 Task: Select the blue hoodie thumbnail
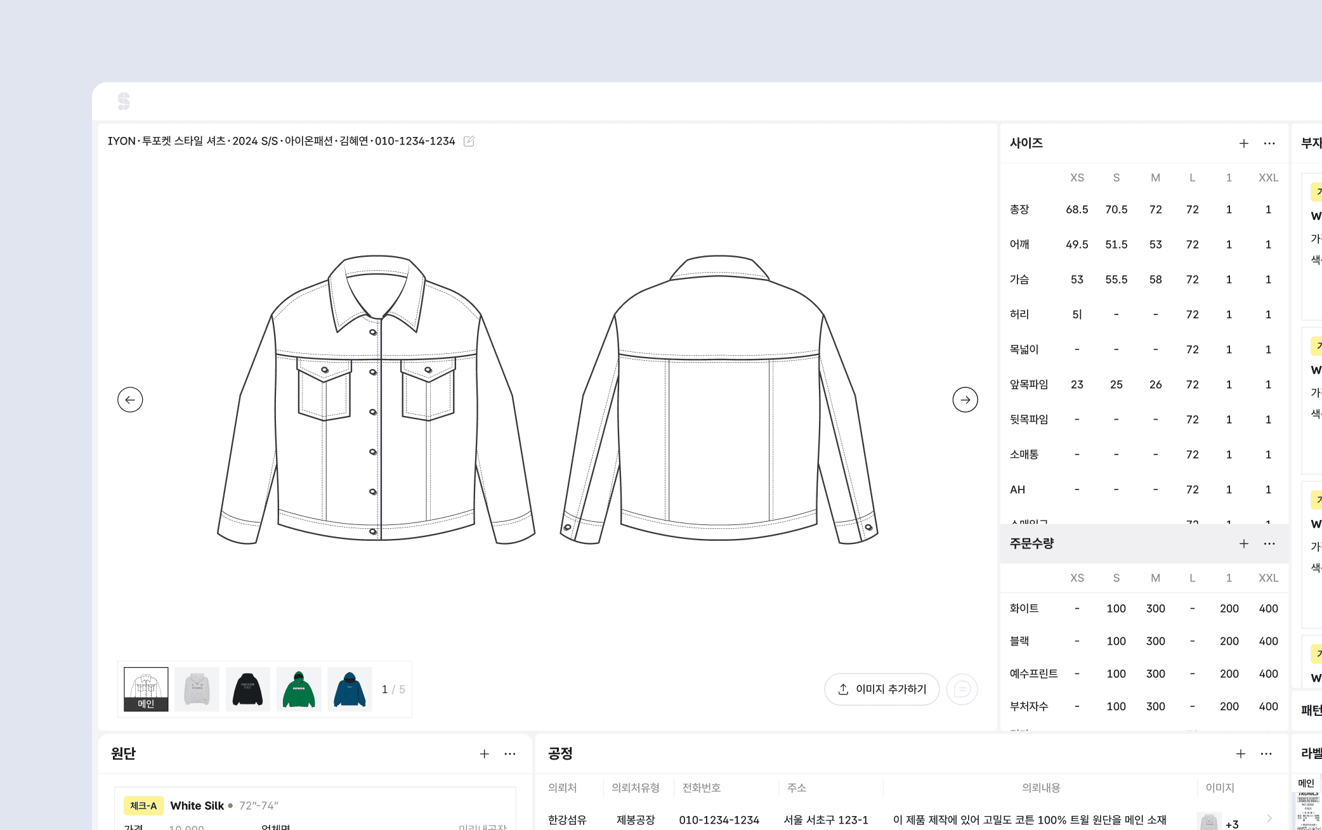tap(350, 689)
